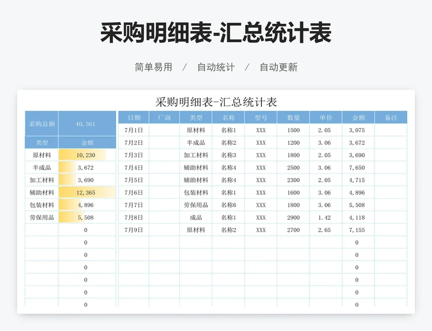
Task: Select quantity 2700 cell
Action: click(x=293, y=229)
